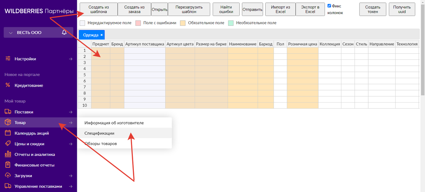Image resolution: width=425 pixels, height=192 pixels.
Task: Select Спецификации in the submenu
Action: coord(125,133)
